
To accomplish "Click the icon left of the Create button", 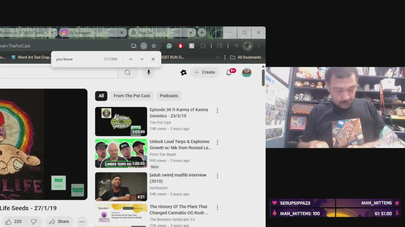I will tap(184, 73).
